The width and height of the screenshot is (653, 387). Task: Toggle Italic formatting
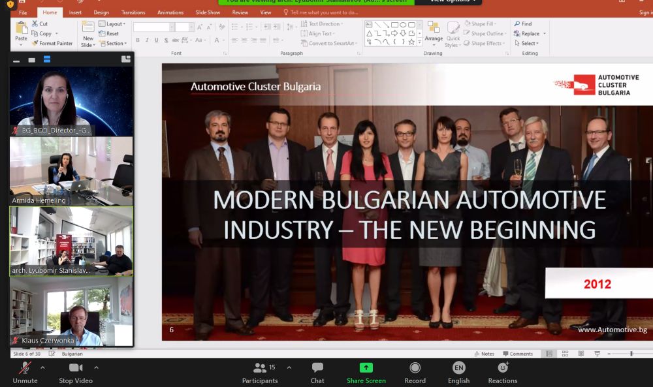tap(147, 40)
